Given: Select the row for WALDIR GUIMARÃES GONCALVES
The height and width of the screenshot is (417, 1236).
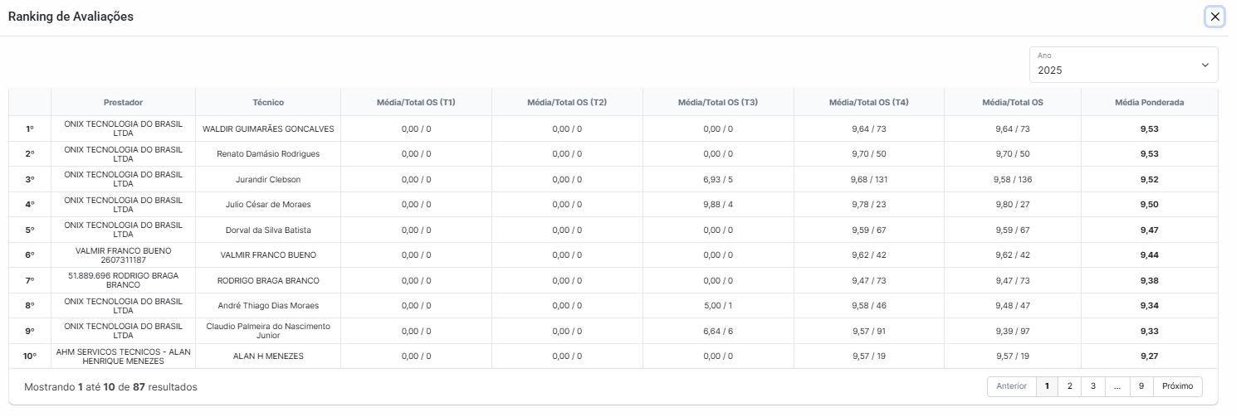Looking at the screenshot, I should [x=613, y=128].
